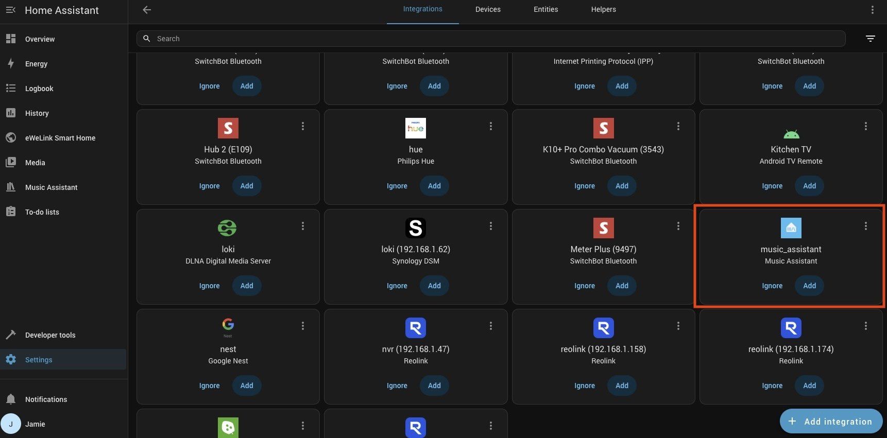Image resolution: width=887 pixels, height=438 pixels.
Task: Open options menu for music_assistant
Action: coord(866,226)
